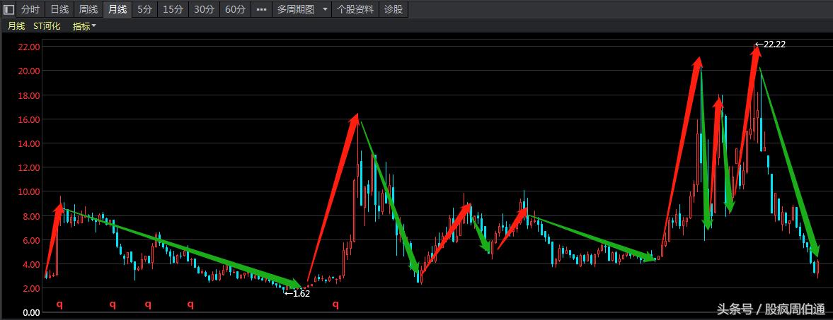Switch to the 30分 period
The image size is (833, 320).
[204, 9]
